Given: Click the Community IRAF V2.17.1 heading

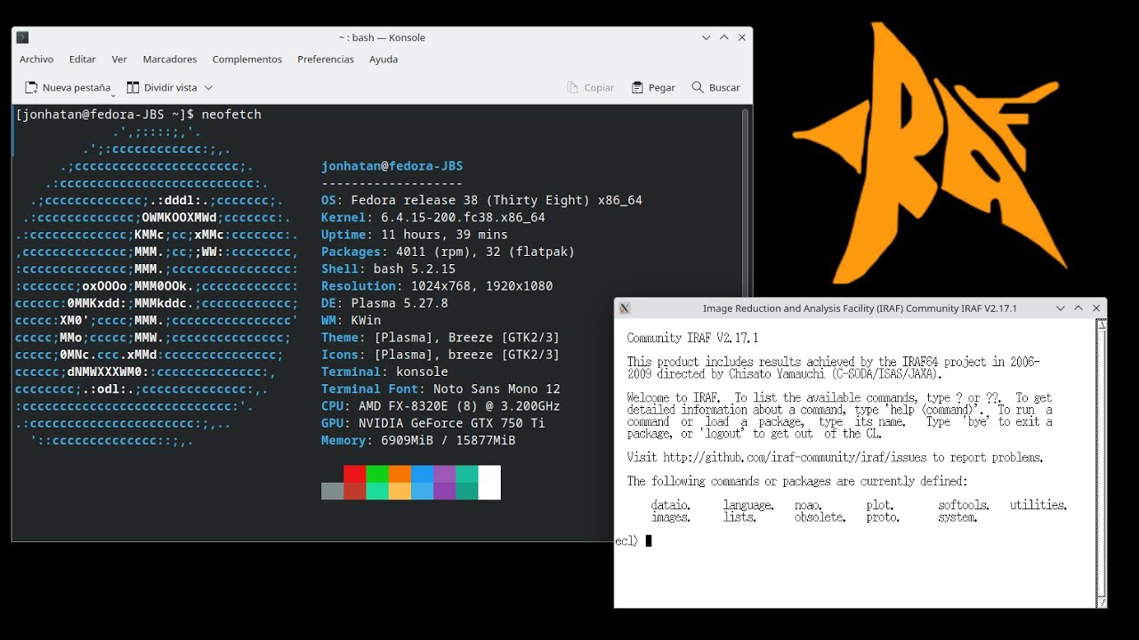Looking at the screenshot, I should (692, 339).
